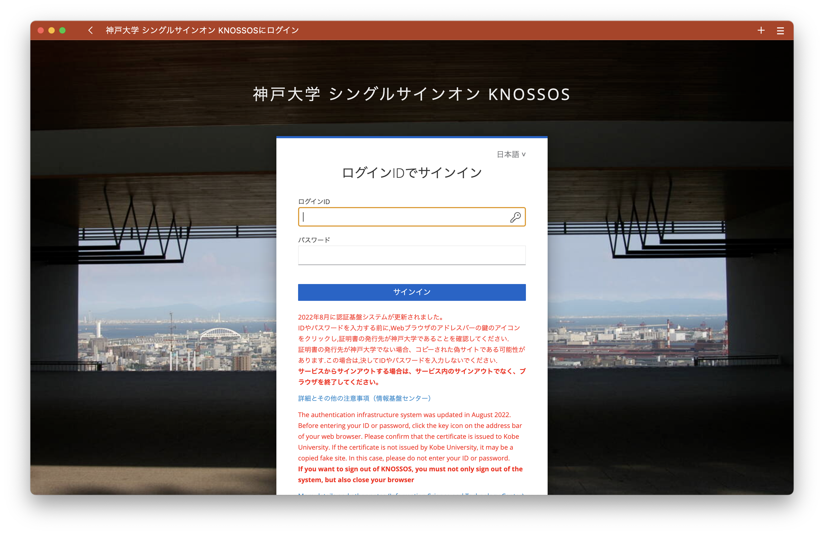
Task: Go back with the left chevron icon
Action: 90,30
